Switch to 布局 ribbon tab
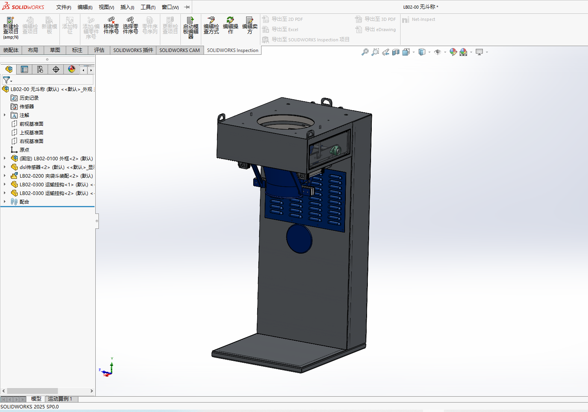588x412 pixels. tap(33, 50)
